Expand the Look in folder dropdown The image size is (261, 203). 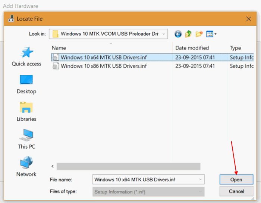pos(164,34)
